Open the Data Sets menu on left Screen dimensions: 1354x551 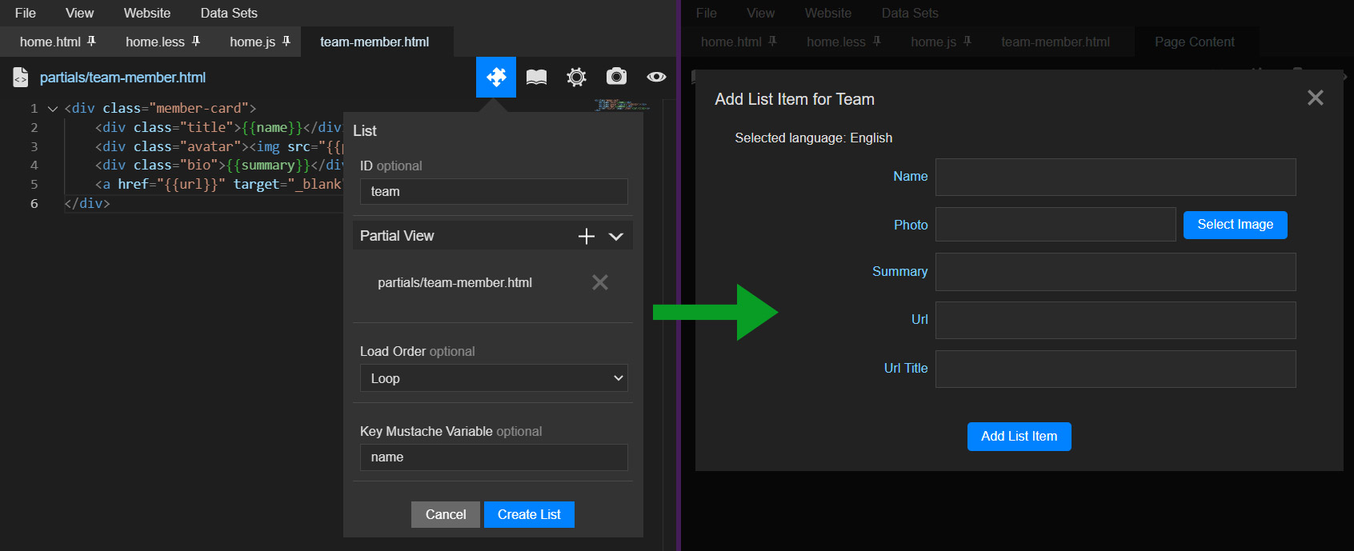(229, 13)
